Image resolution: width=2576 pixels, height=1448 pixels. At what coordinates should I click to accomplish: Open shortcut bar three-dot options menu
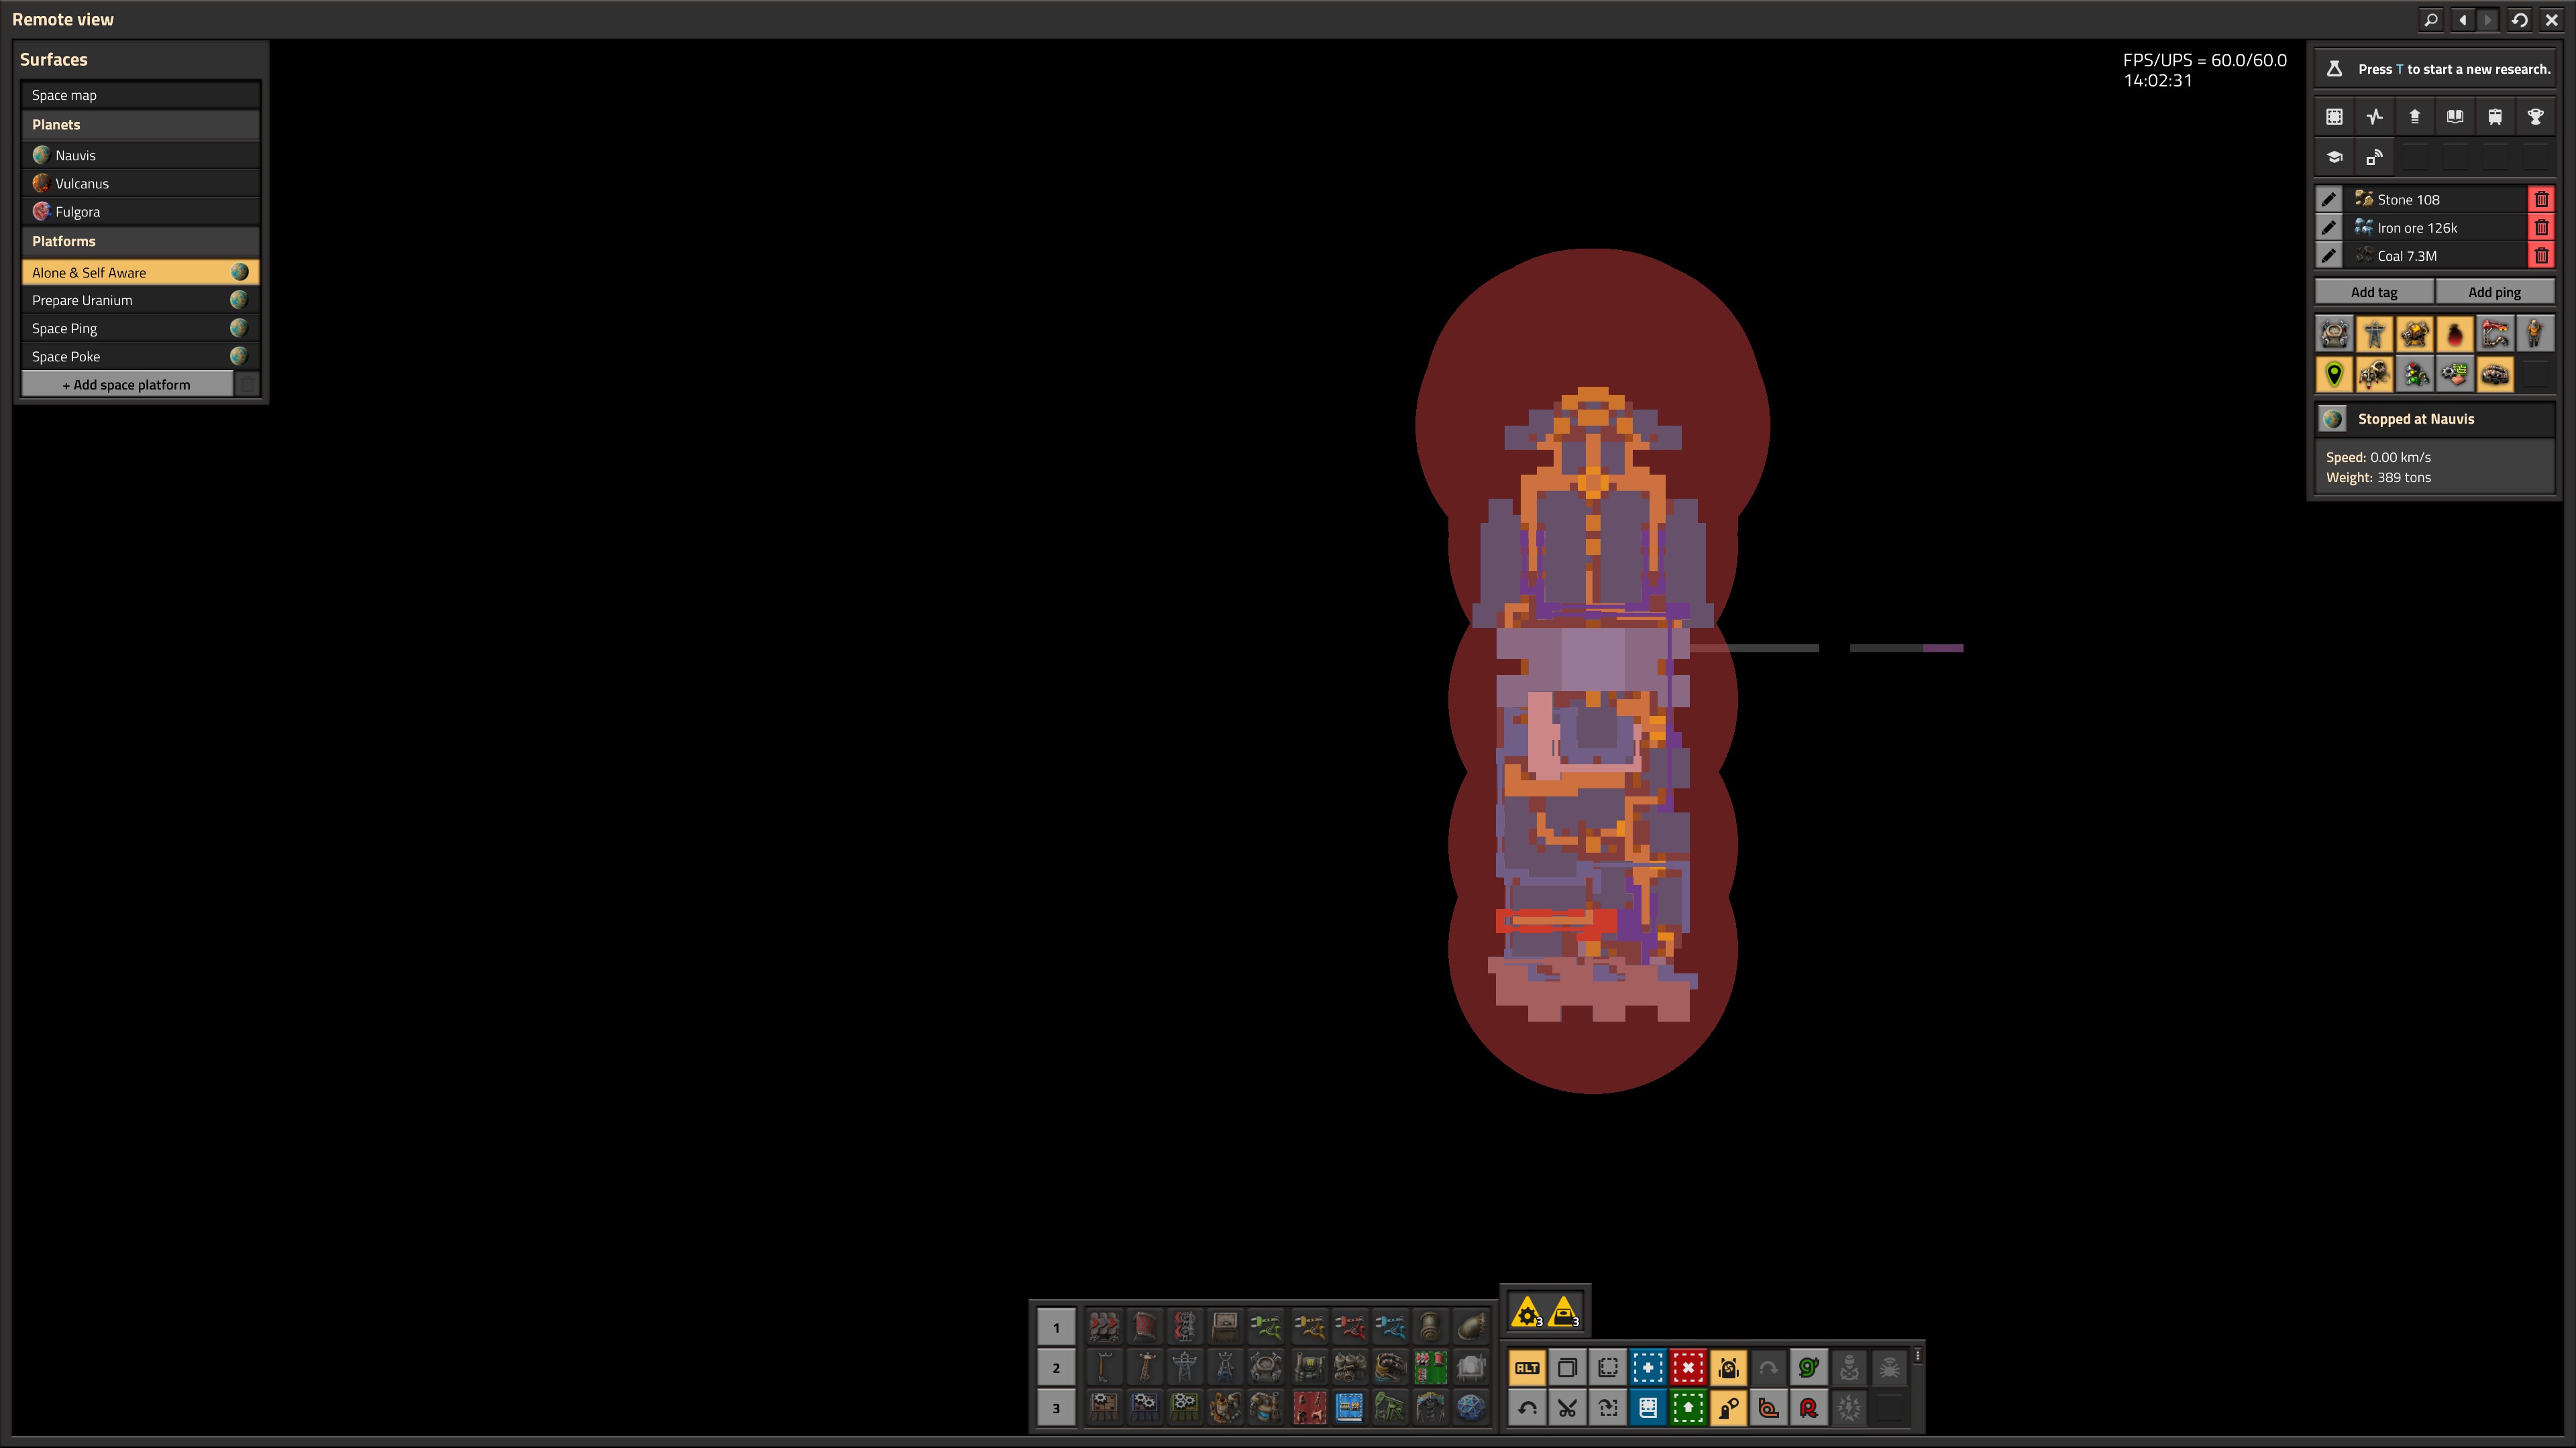(1917, 1355)
